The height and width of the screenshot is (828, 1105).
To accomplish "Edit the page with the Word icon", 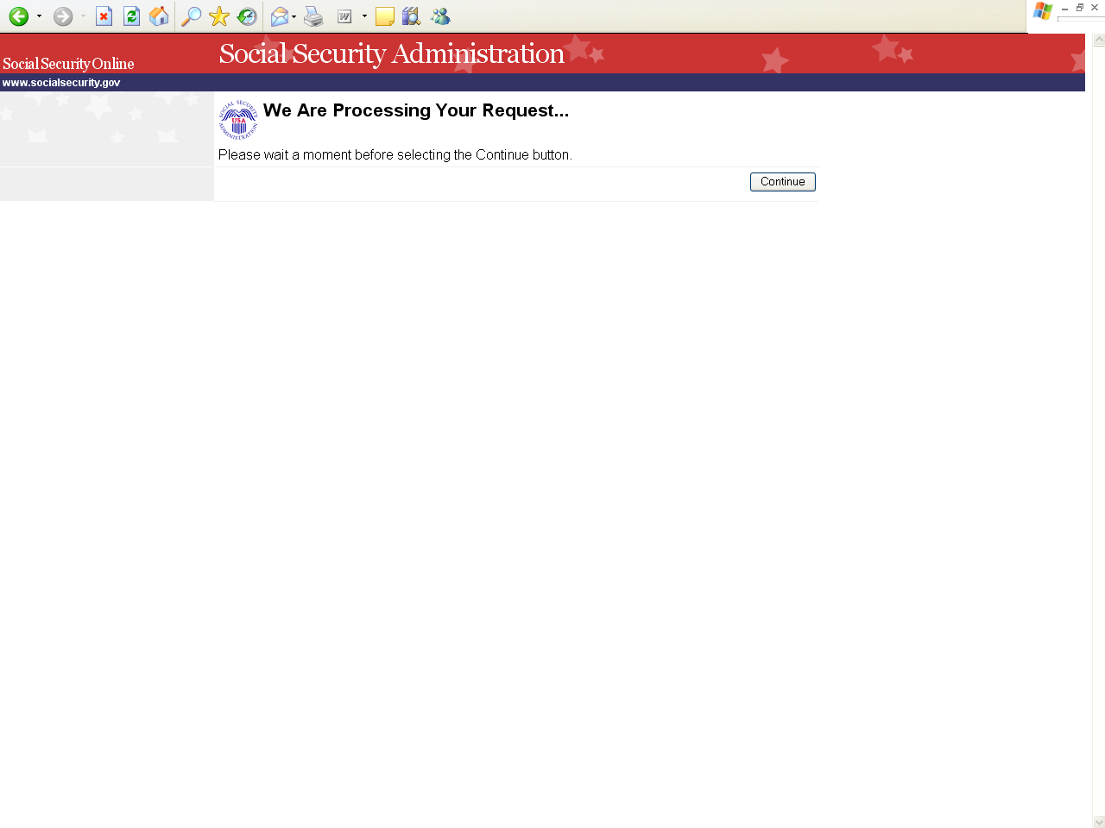I will 344,16.
